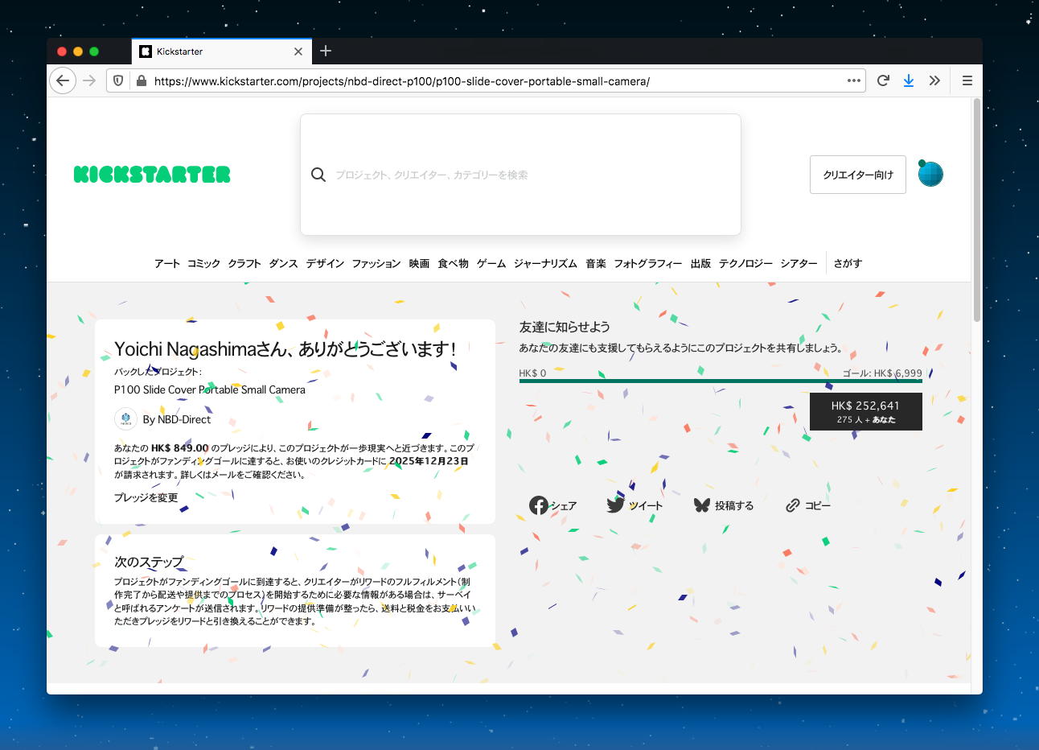Image resolution: width=1039 pixels, height=750 pixels.
Task: Post the project to Bluesky
Action: (723, 505)
